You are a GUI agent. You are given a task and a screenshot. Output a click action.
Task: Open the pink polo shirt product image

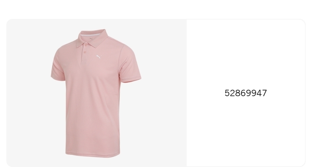[96, 93]
